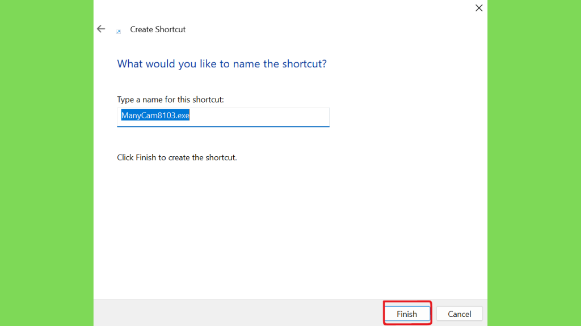The image size is (581, 326).
Task: Click empty space inside the shortcut name field
Action: pos(261,116)
